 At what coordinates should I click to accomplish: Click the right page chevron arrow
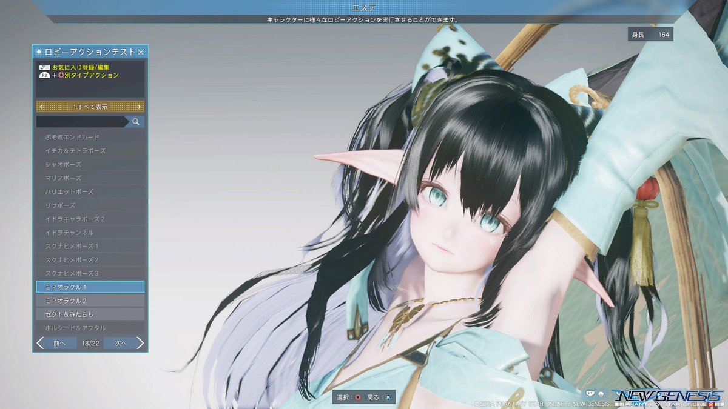(140, 343)
